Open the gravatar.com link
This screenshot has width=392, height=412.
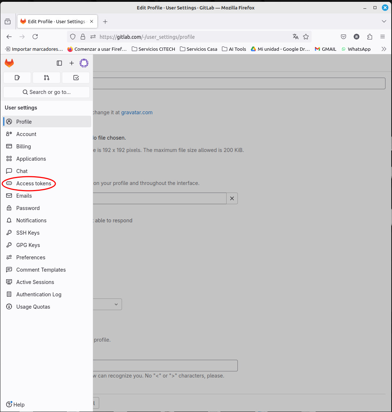(x=137, y=112)
